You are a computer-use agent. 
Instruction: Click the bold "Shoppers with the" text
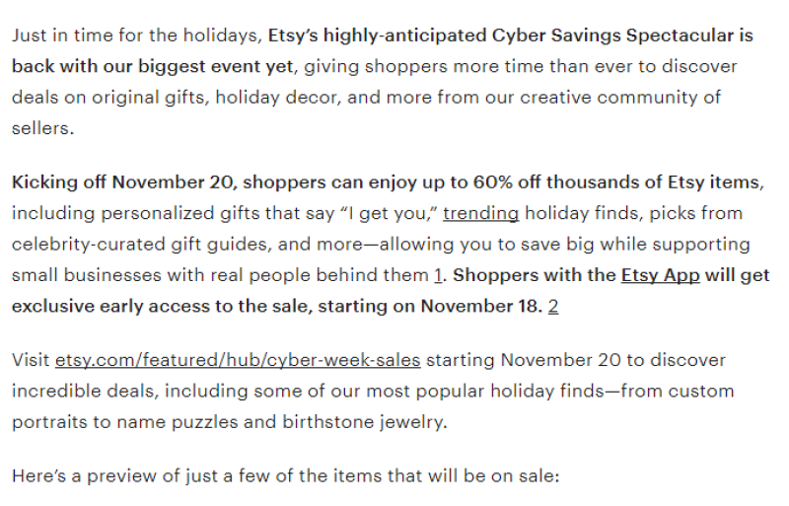click(534, 275)
